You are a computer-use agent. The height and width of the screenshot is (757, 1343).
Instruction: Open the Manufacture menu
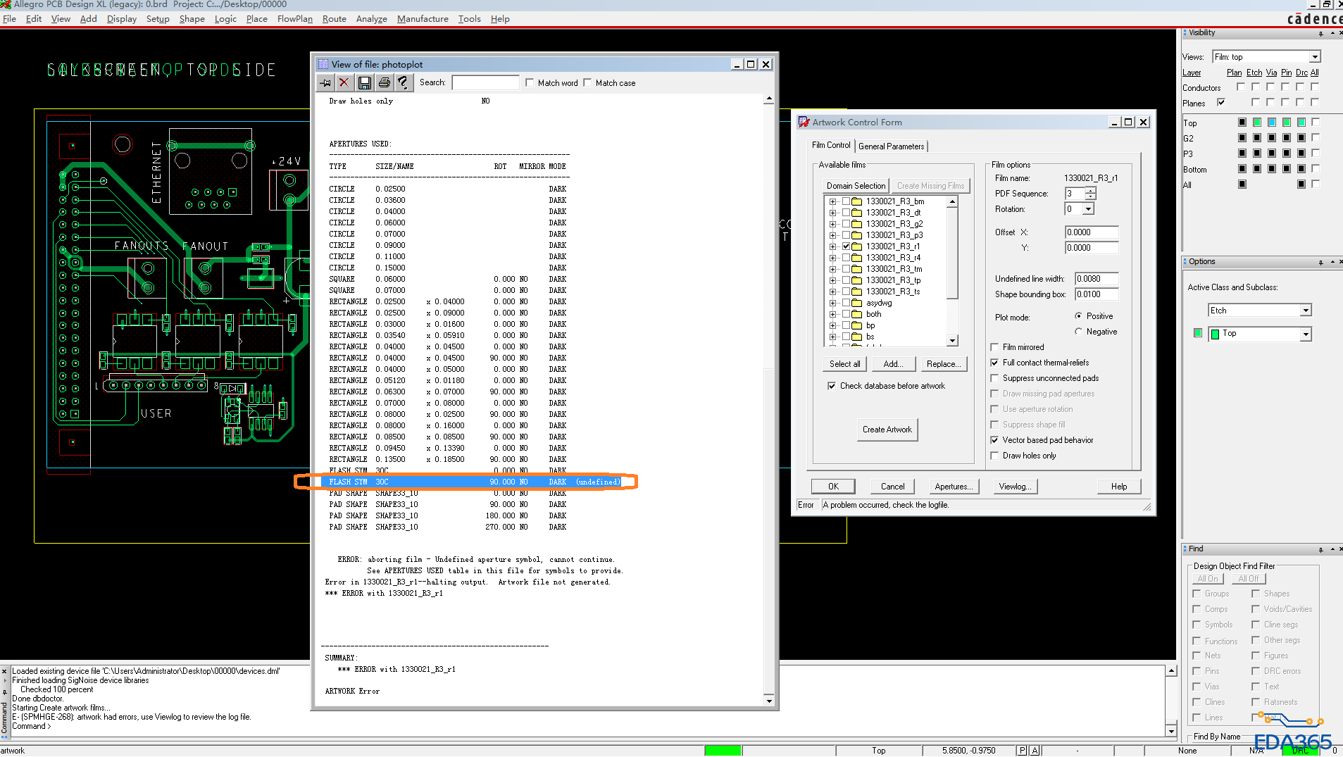[422, 19]
